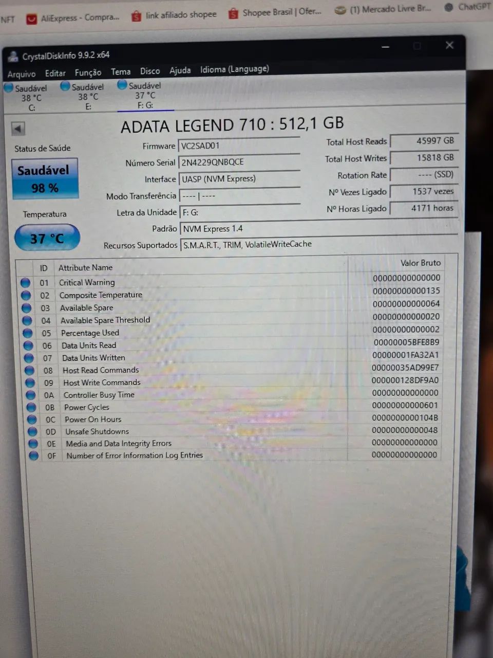Click the Nº Vezes Ligado value 1537 vezes
This screenshot has width=493, height=658.
(x=424, y=191)
